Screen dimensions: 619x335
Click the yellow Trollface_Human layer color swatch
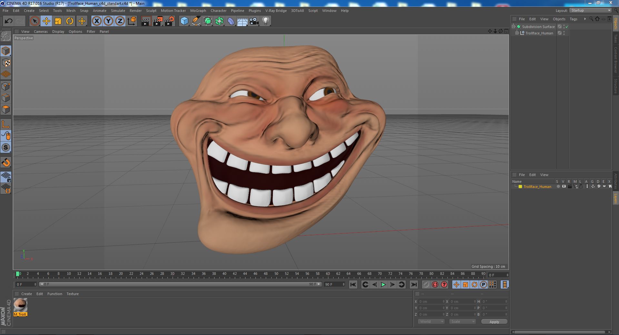[x=520, y=187]
